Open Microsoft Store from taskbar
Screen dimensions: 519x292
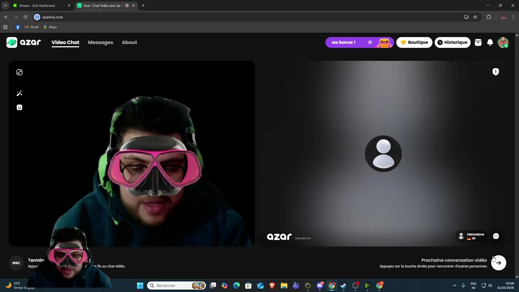pyautogui.click(x=248, y=286)
